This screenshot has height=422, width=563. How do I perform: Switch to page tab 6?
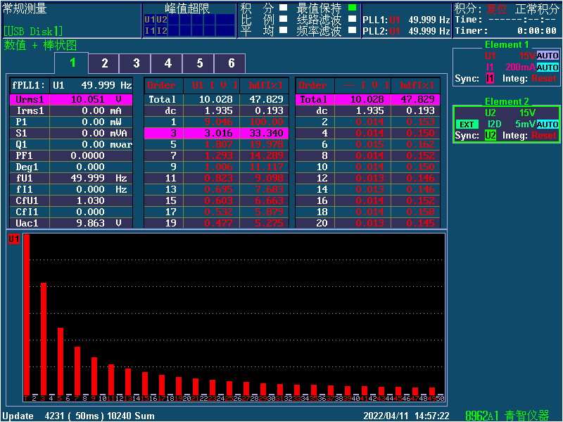pos(231,63)
